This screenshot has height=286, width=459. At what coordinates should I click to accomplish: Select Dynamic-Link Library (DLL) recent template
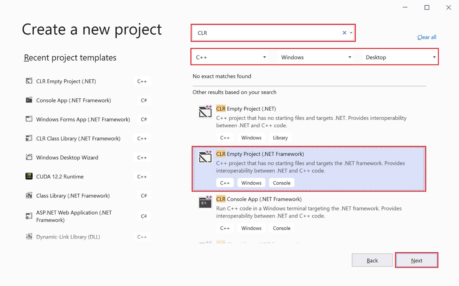68,237
